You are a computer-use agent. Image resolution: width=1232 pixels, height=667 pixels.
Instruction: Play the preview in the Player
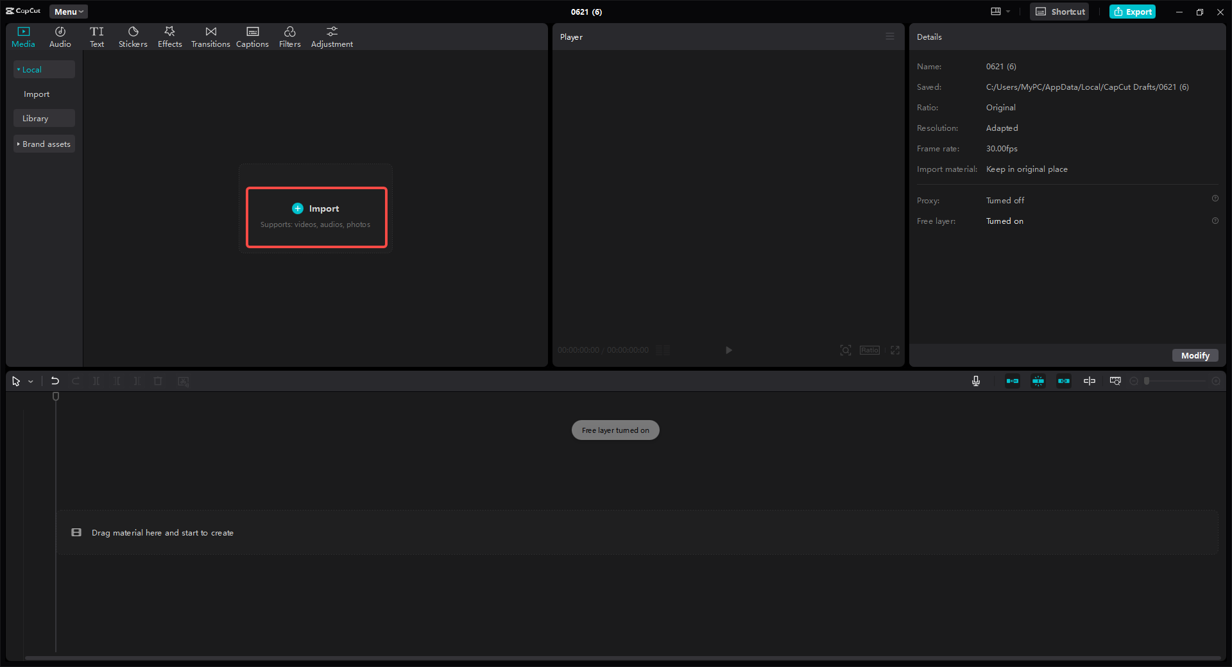[729, 350]
